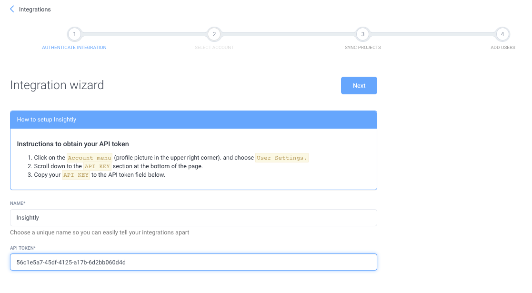Click the 'User Settings.' code text
The width and height of the screenshot is (532, 293).
pyautogui.click(x=281, y=158)
